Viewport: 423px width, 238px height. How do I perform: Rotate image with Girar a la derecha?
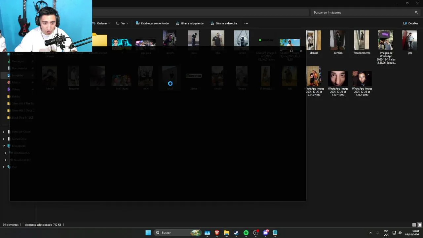click(224, 23)
